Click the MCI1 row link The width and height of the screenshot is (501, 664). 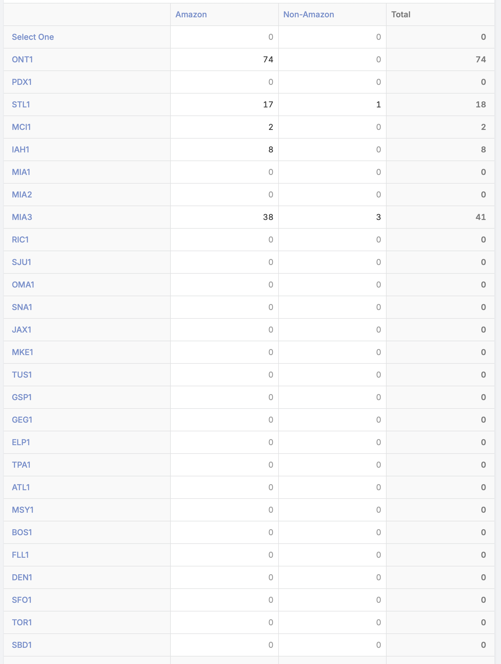(x=21, y=127)
